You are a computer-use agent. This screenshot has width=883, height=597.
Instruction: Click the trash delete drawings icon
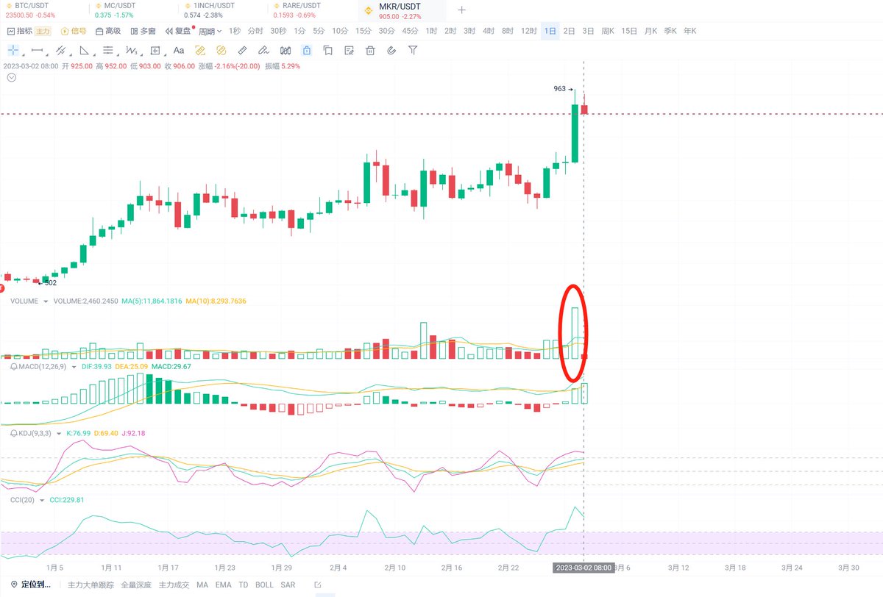[371, 50]
